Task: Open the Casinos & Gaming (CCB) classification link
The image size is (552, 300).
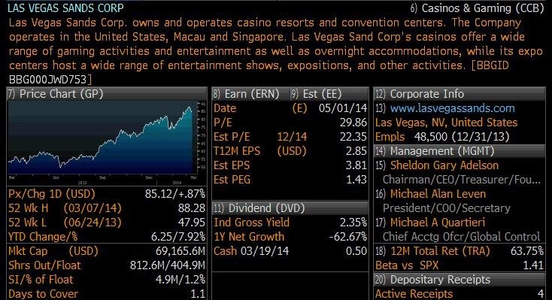Action: pos(477,8)
